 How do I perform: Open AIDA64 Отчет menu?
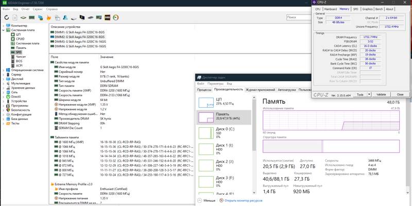25,9
